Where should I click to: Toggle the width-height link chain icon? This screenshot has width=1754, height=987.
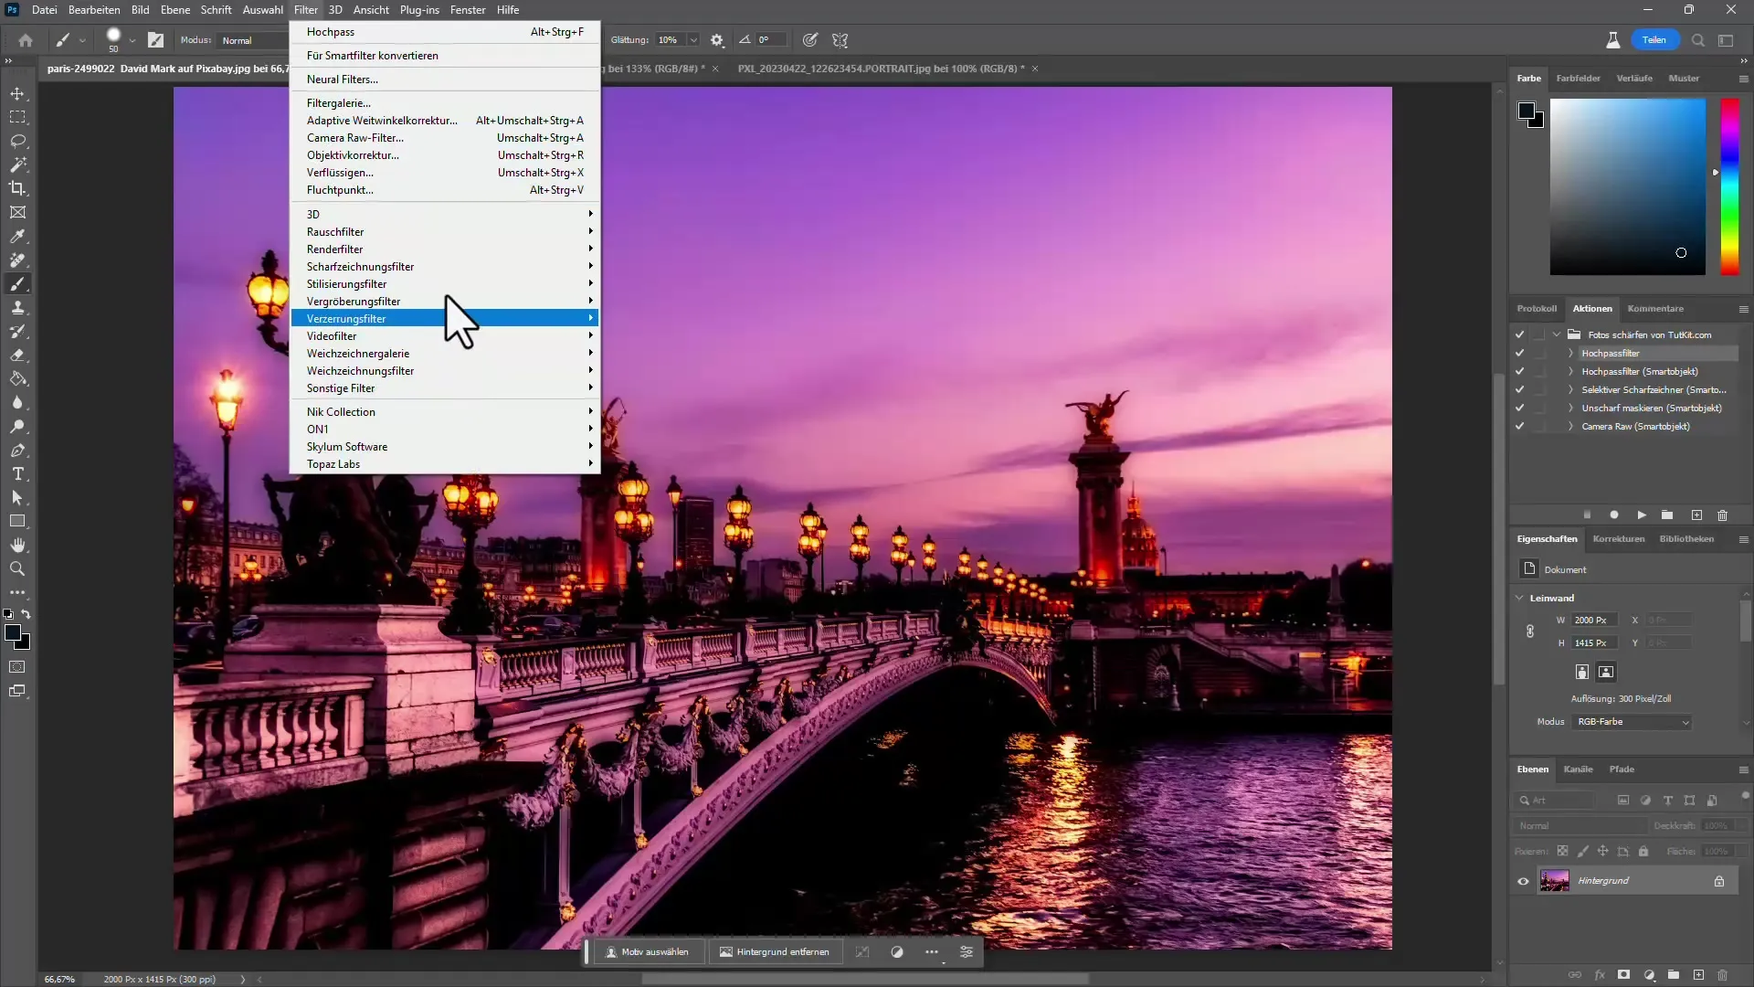[x=1530, y=631]
